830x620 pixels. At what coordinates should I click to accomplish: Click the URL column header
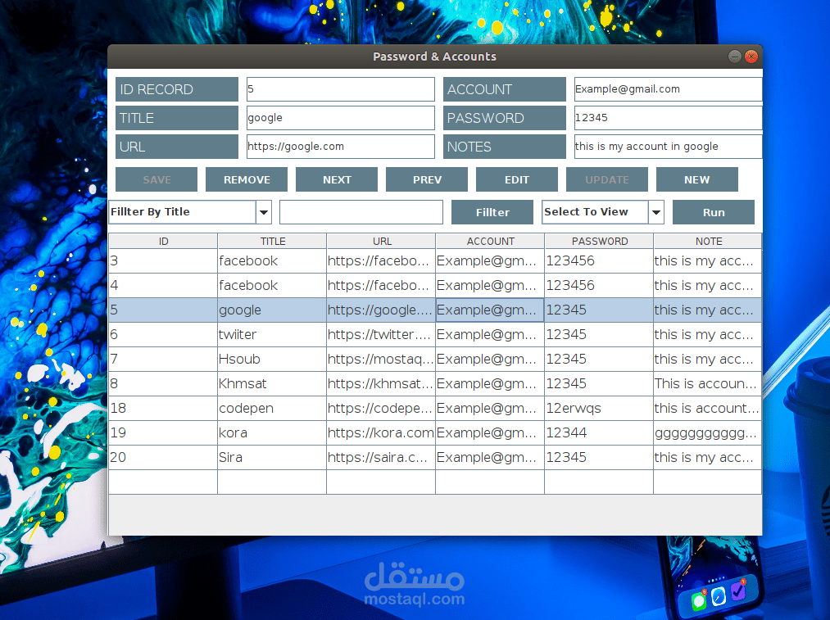pos(381,242)
